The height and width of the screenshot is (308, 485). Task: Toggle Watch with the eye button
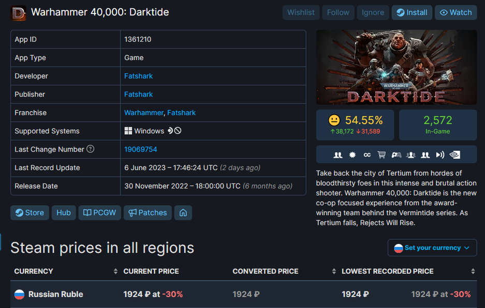pyautogui.click(x=455, y=13)
